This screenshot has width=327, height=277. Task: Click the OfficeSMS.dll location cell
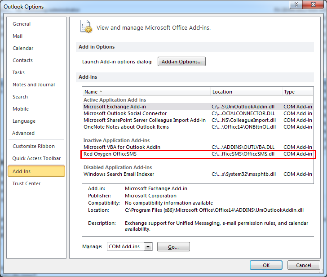pyautogui.click(x=243, y=154)
